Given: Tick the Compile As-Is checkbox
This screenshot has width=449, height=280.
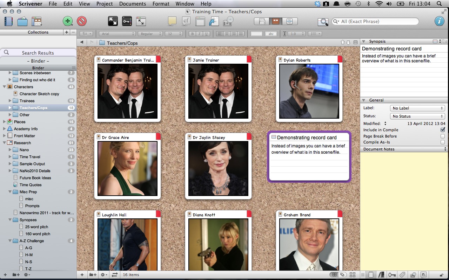Looking at the screenshot, I should point(443,142).
